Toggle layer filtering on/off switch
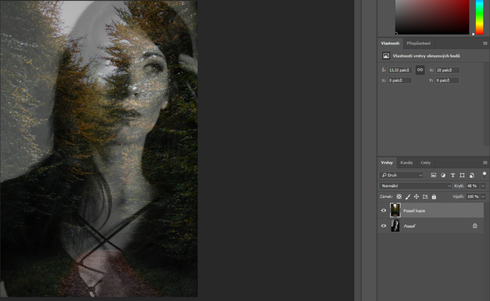Viewport: 490px width, 301px height. [x=484, y=175]
